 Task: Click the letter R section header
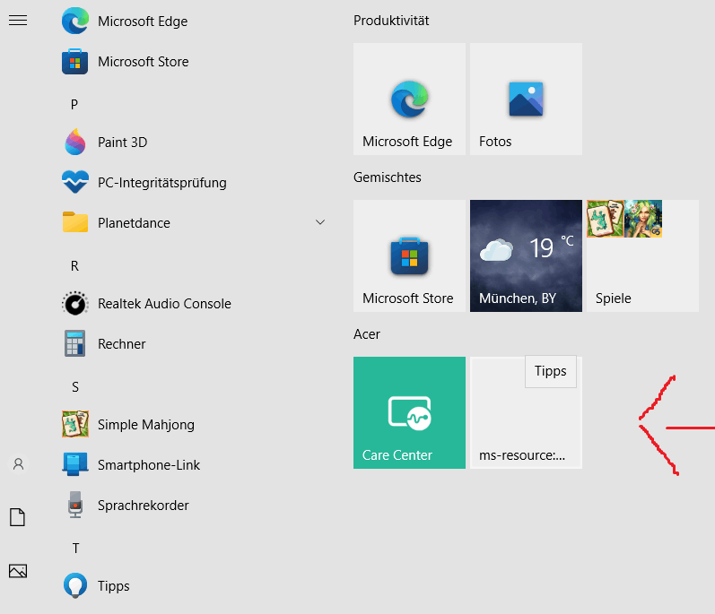click(x=74, y=266)
